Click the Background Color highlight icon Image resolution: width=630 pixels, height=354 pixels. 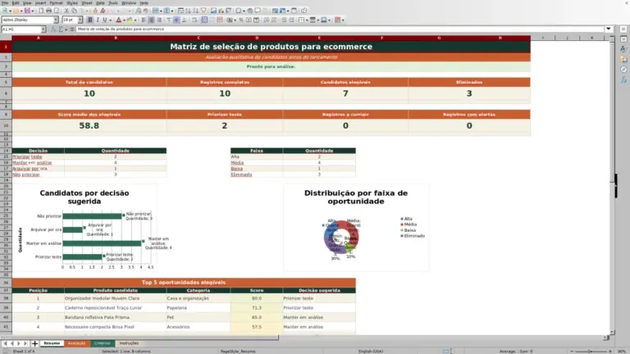(x=130, y=20)
